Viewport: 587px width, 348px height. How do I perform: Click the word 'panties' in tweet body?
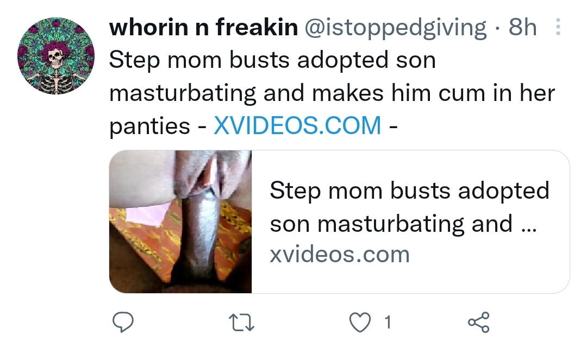tap(150, 126)
